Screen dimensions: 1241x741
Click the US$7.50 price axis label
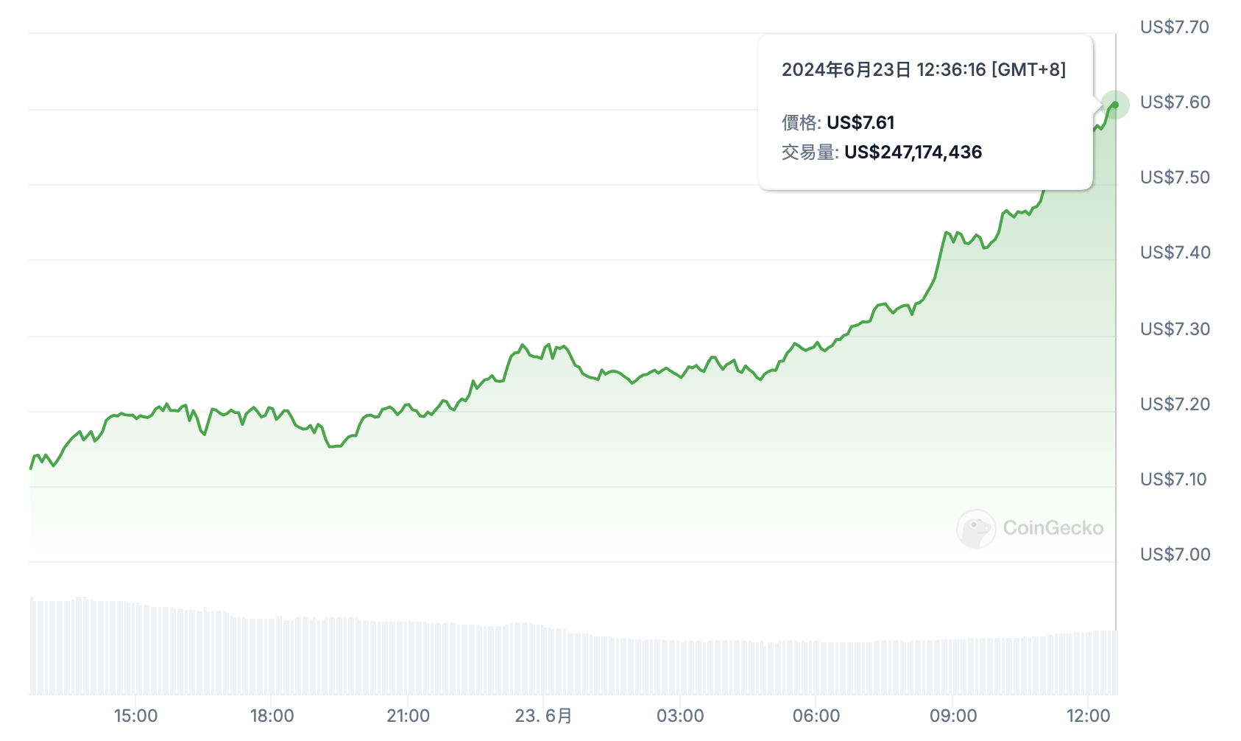[x=1175, y=178]
